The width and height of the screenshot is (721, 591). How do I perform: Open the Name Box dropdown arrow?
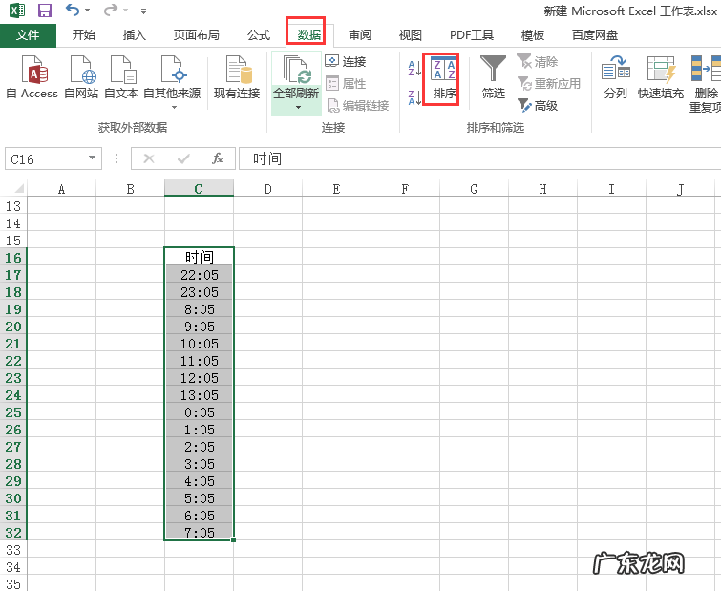(92, 158)
